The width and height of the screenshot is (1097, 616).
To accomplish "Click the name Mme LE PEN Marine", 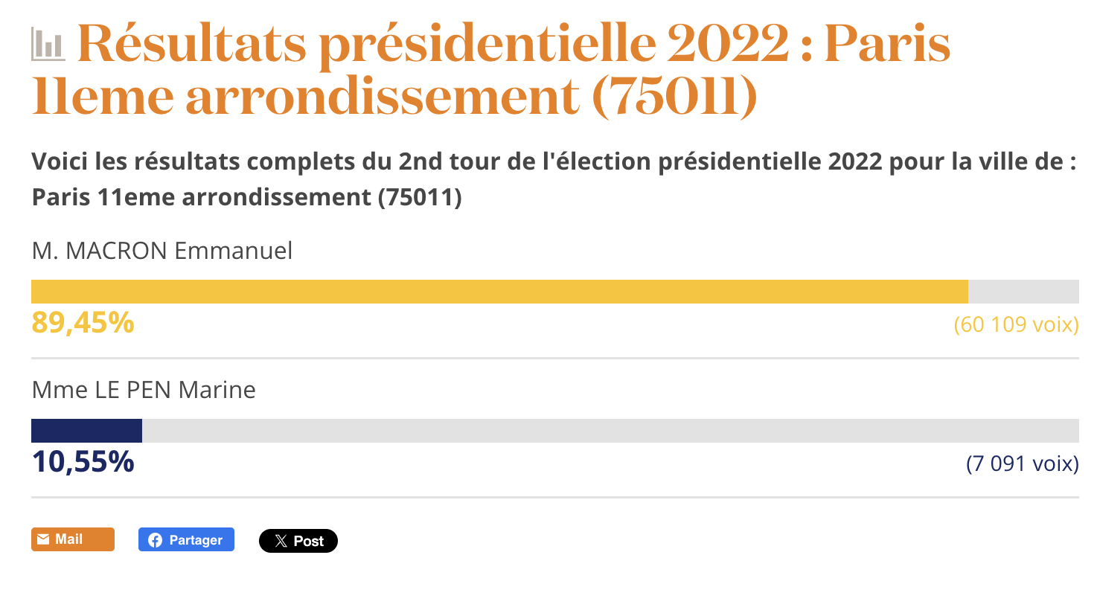I will 144,390.
